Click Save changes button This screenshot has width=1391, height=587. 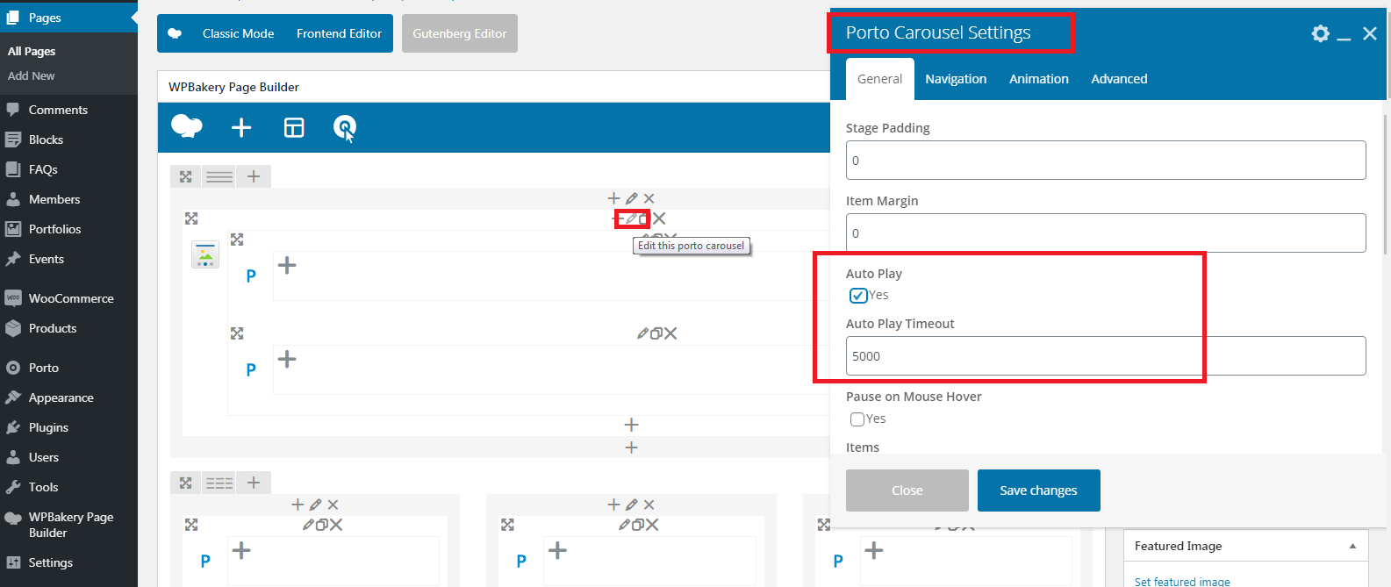click(1038, 490)
